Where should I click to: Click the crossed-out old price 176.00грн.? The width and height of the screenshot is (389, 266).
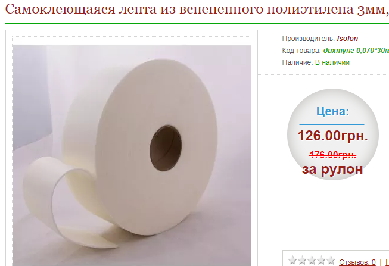[332, 155]
